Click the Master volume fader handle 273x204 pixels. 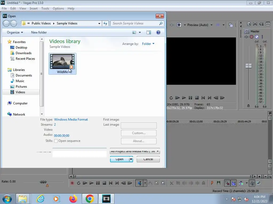click(x=249, y=66)
